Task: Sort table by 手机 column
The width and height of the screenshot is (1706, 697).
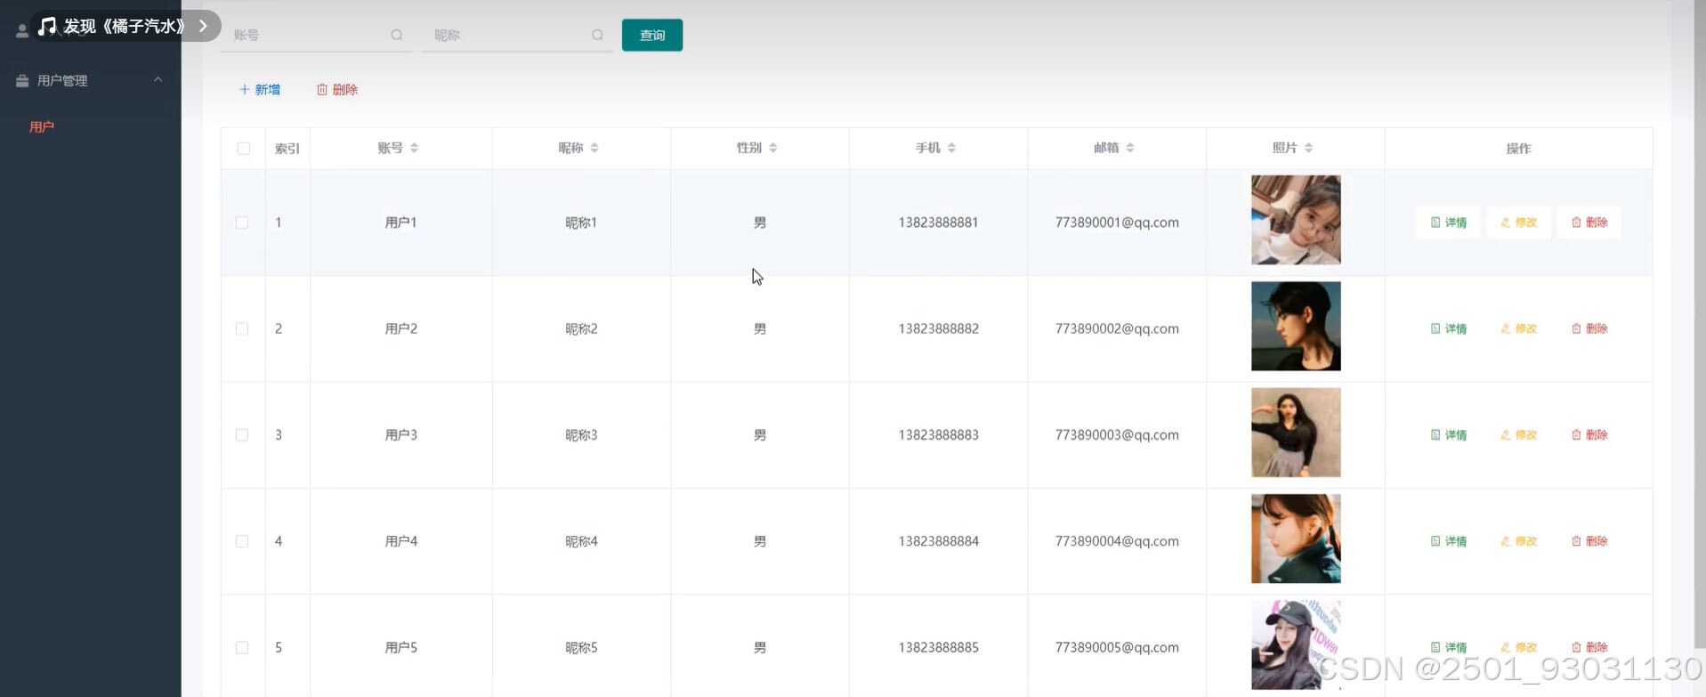Action: [x=952, y=148]
